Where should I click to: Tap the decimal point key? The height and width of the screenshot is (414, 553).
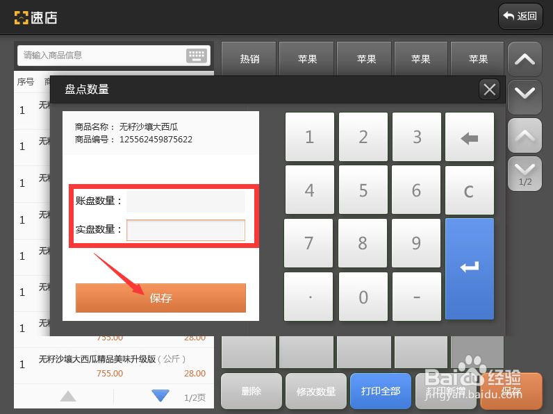tap(308, 297)
